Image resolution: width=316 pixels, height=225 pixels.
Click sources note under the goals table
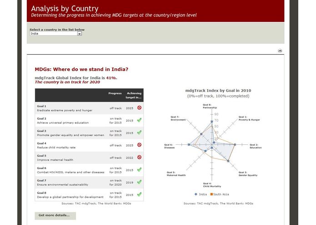tap(96, 204)
